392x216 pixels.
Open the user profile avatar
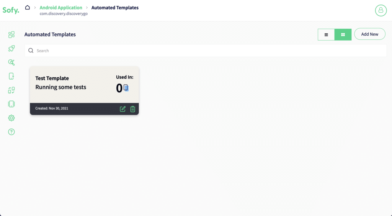(381, 10)
